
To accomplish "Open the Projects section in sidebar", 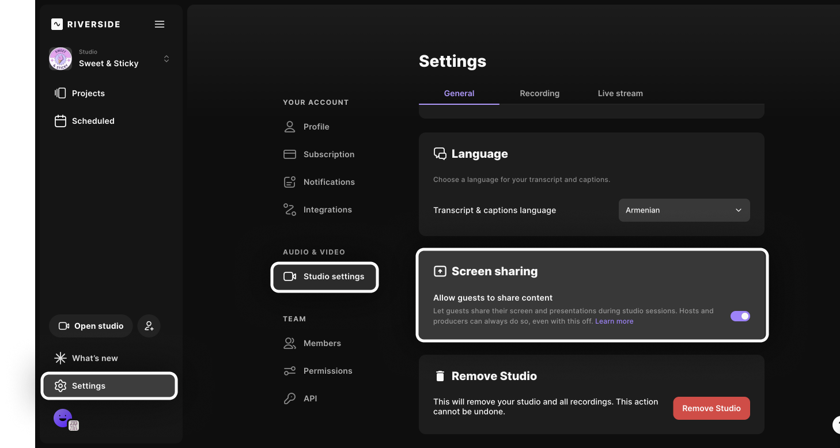I will [88, 93].
